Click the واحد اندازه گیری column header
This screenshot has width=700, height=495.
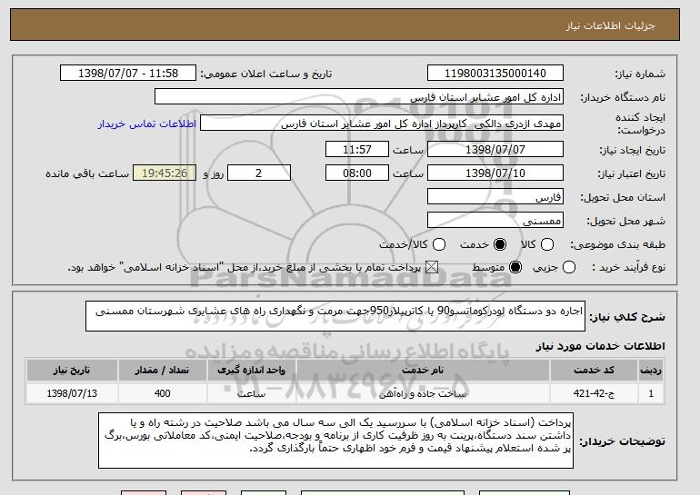point(251,371)
